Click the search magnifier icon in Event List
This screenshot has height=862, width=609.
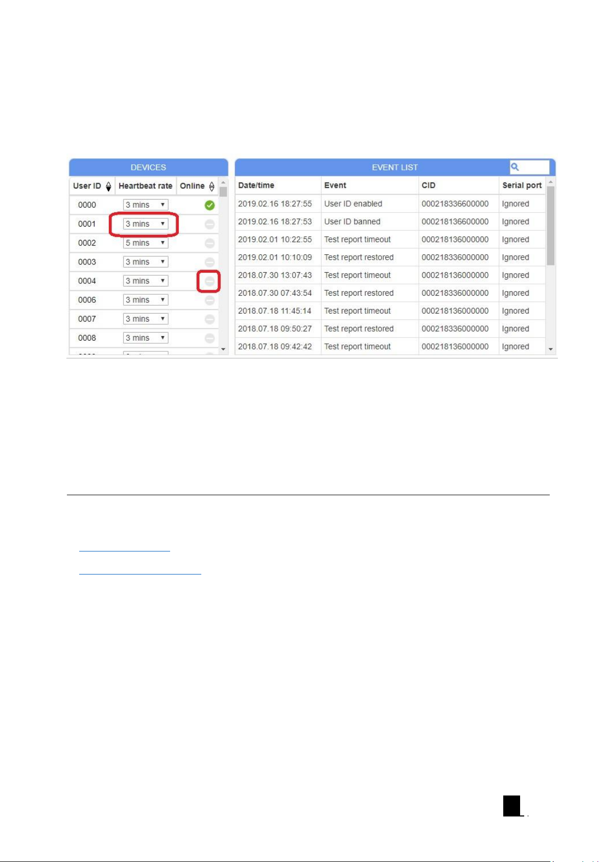click(x=515, y=167)
